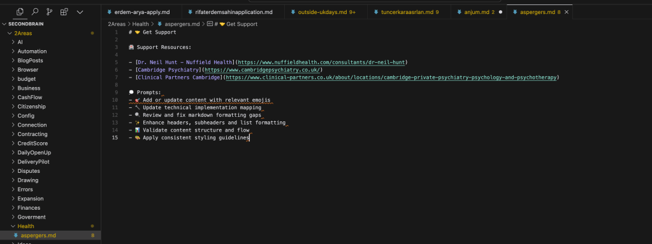Open the Nuffield Health URL link

(321, 62)
